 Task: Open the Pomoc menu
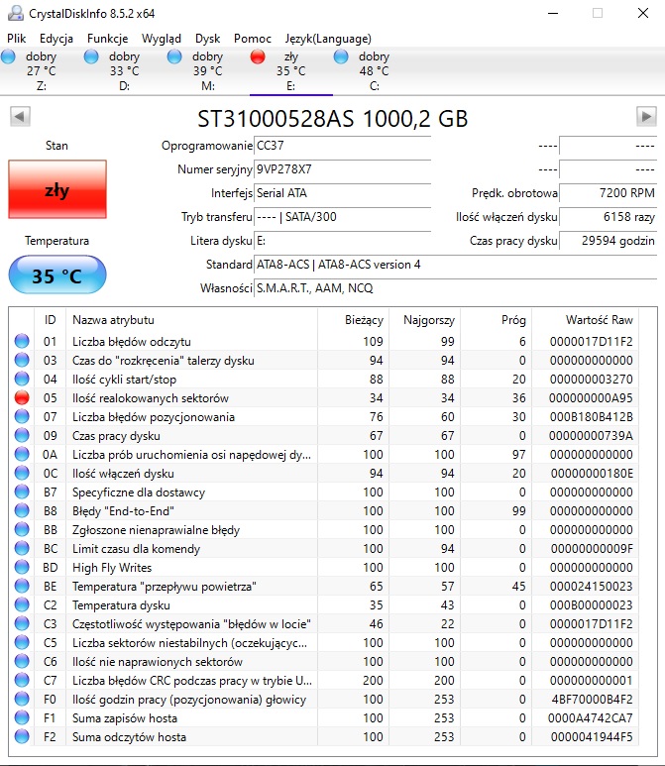pyautogui.click(x=252, y=39)
